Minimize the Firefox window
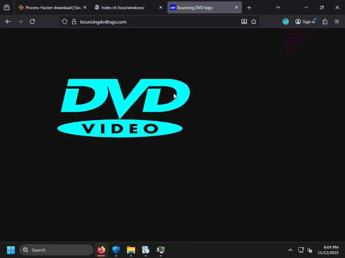 pos(306,7)
